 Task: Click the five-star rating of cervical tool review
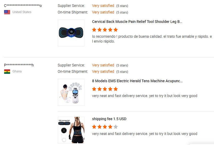(105, 30)
